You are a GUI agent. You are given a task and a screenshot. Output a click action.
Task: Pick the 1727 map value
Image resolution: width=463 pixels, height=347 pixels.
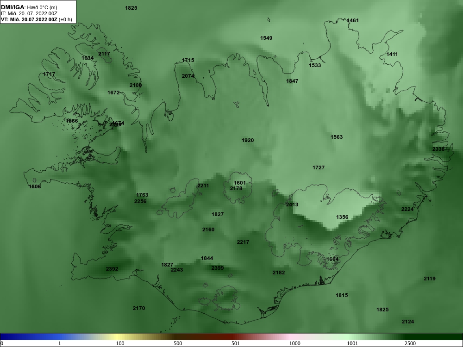[319, 167]
